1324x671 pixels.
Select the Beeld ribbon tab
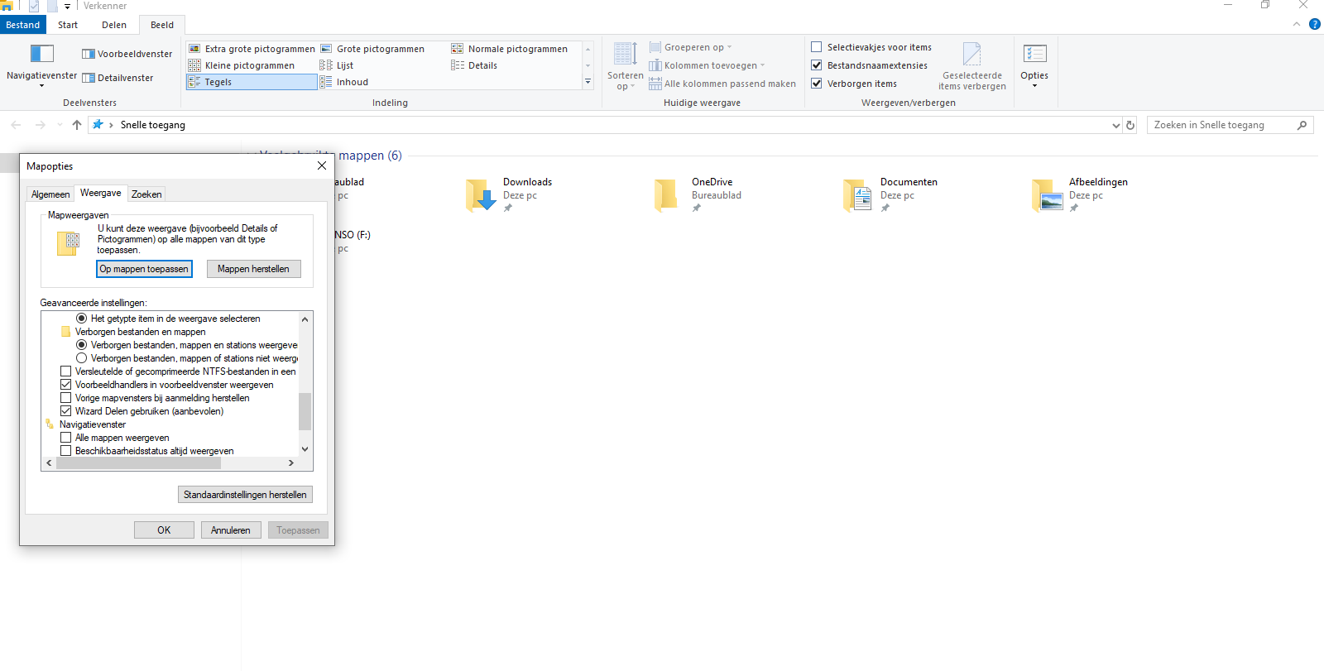162,25
